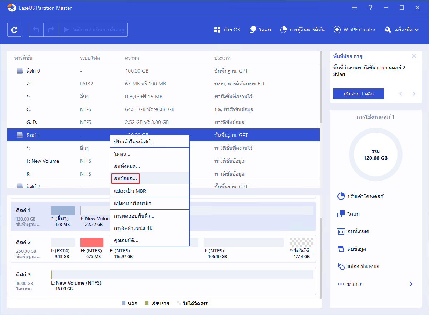Select ปรับเค้าโครงดิสก์ in context menu
Screen dimensions: 429x315
click(x=149, y=142)
